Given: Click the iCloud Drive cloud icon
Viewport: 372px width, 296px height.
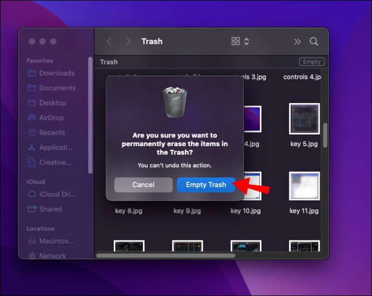Looking at the screenshot, I should click(32, 194).
